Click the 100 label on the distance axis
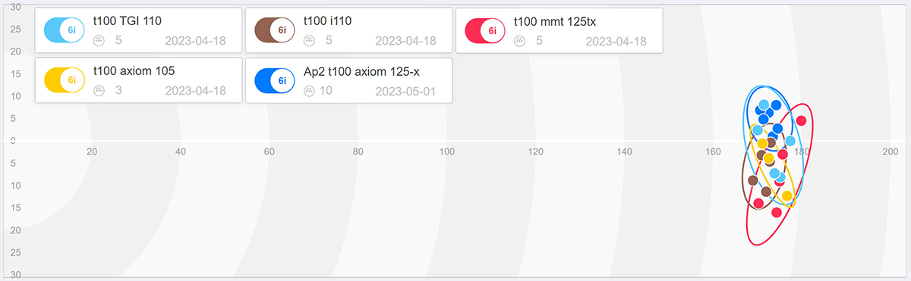This screenshot has height=281, width=911. [447, 152]
